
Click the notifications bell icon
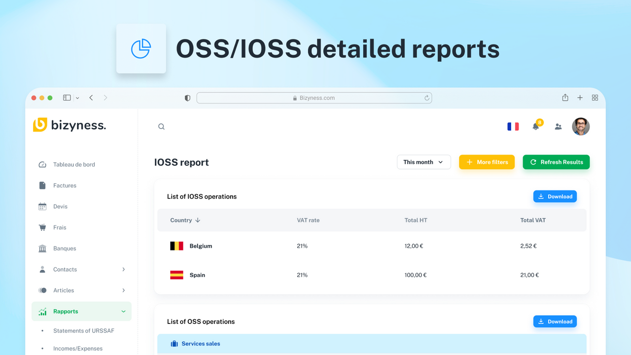click(535, 127)
